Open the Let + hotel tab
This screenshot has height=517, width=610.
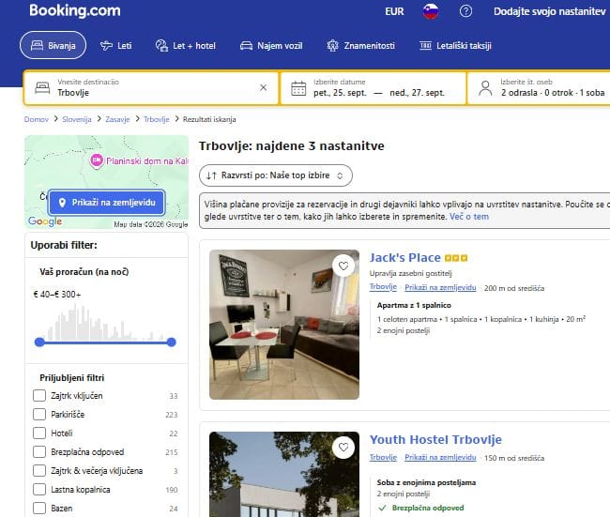pyautogui.click(x=185, y=46)
